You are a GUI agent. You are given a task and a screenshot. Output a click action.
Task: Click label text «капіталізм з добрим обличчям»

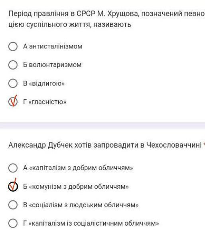click(x=81, y=168)
